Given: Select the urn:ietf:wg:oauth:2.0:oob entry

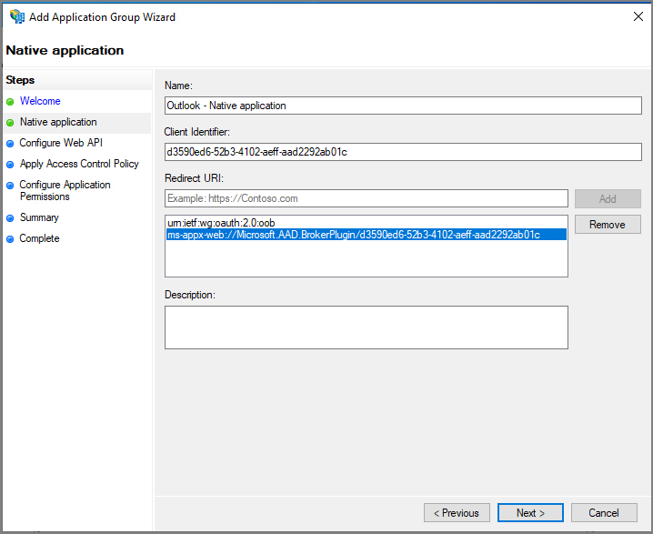Looking at the screenshot, I should [x=221, y=223].
